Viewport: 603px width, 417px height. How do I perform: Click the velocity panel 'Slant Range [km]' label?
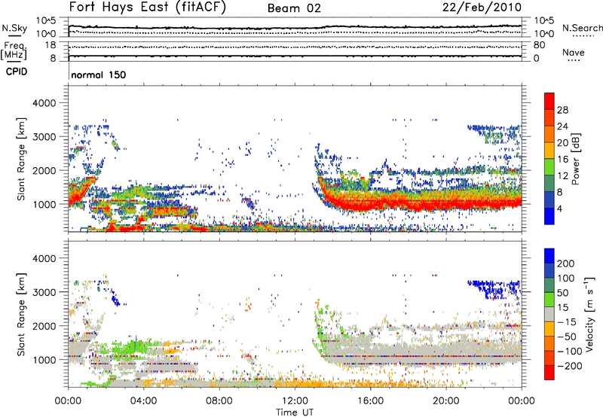pos(21,315)
